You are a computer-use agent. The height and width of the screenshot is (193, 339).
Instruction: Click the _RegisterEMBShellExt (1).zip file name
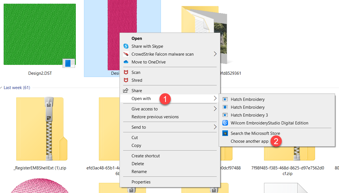click(x=40, y=168)
